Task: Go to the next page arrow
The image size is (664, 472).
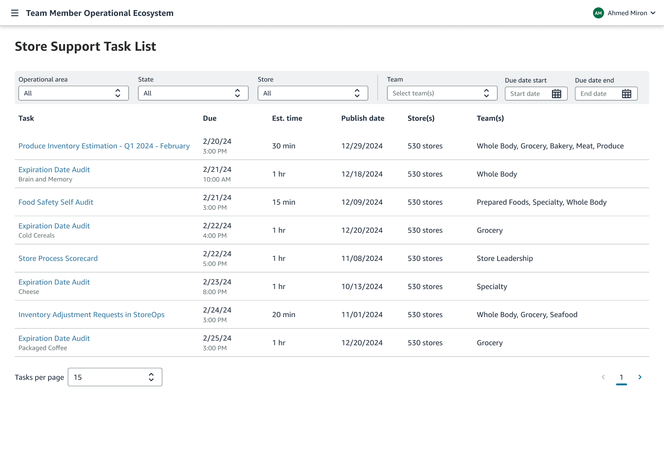Action: click(x=640, y=377)
